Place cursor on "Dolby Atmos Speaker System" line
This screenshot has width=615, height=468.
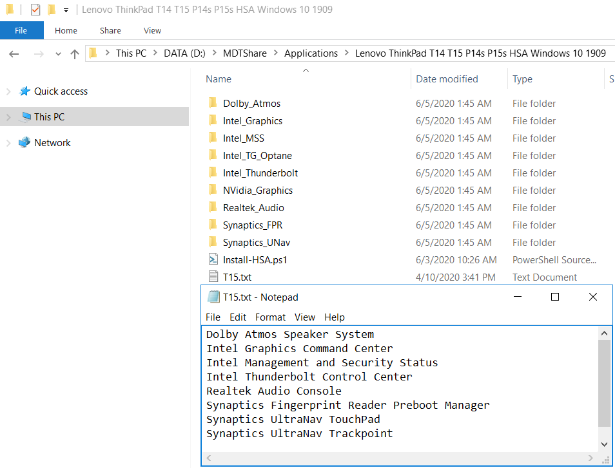pos(290,335)
